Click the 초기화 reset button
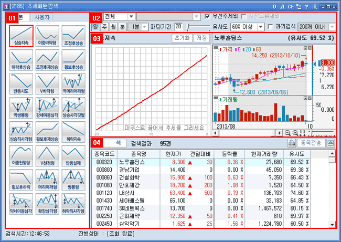Viewport: 341px width, 242px height. point(182,38)
